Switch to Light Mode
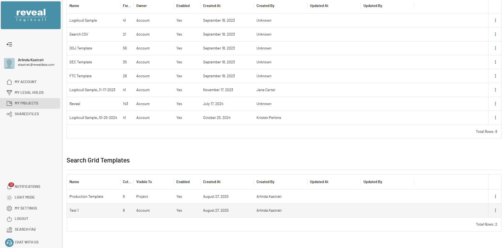Viewport: 502px width, 248px height. [25, 197]
